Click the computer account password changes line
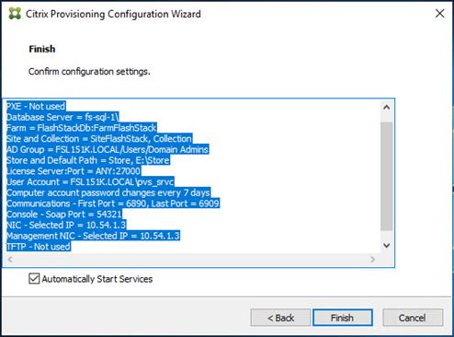Viewport: 454px width, 337px height. tap(108, 192)
